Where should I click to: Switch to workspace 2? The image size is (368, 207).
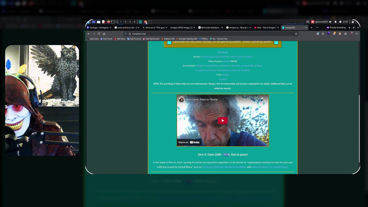(125, 22)
